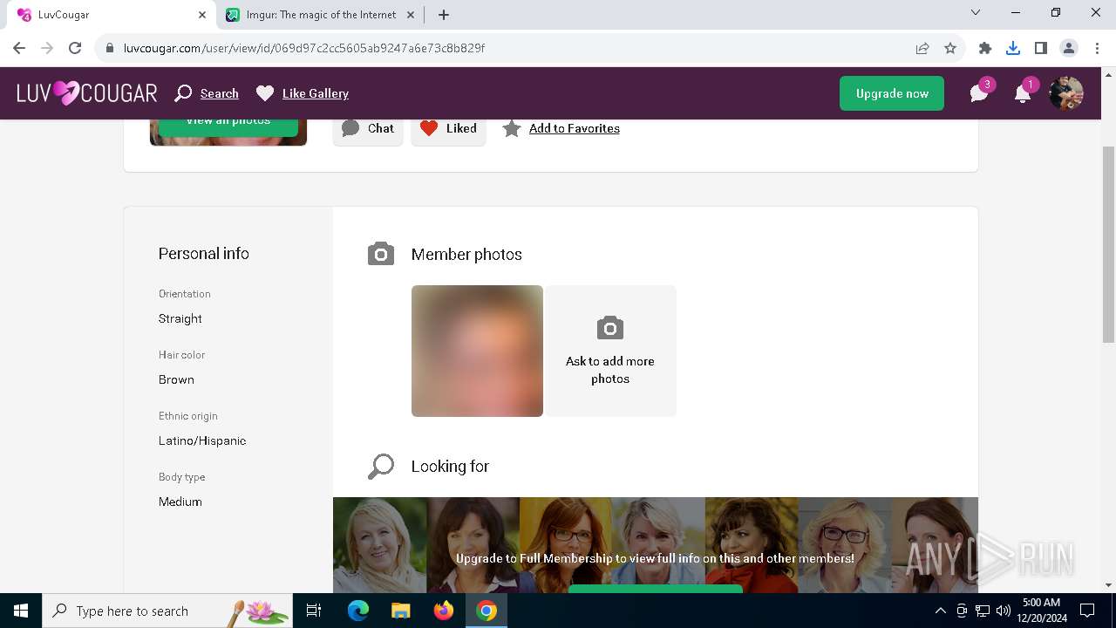Screen dimensions: 1116x628
Task: Expand the tab search dropdown arrow
Action: click(976, 13)
